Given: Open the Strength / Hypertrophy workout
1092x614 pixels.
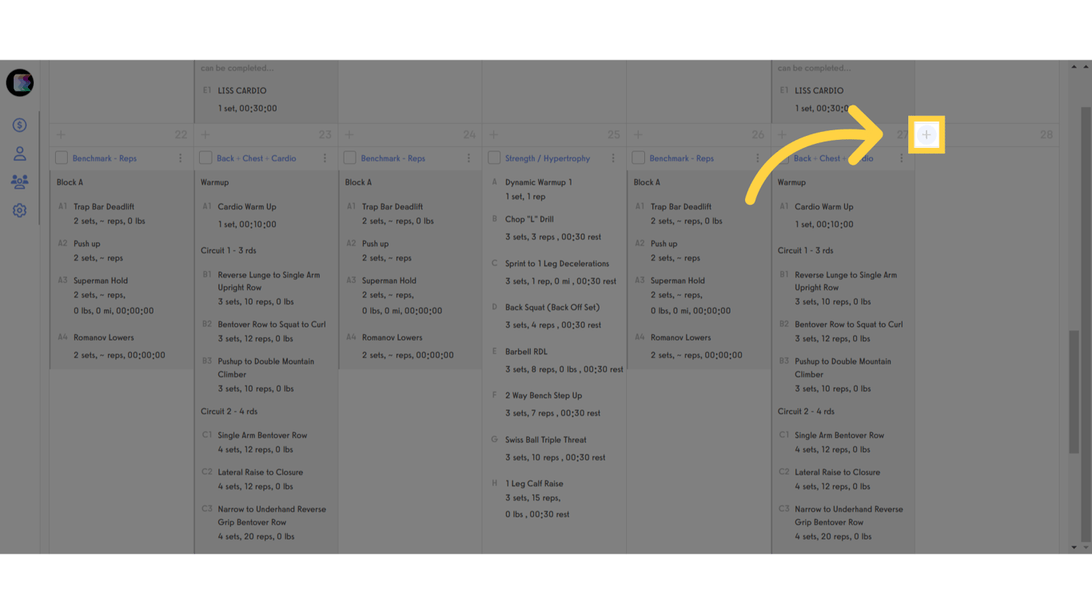Looking at the screenshot, I should pyautogui.click(x=548, y=158).
